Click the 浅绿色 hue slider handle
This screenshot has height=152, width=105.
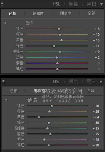click(x=60, y=52)
